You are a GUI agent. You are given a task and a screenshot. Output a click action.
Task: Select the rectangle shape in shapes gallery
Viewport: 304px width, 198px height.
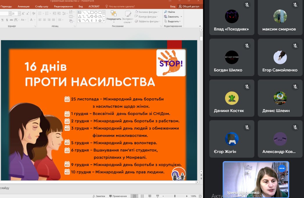tap(92, 12)
